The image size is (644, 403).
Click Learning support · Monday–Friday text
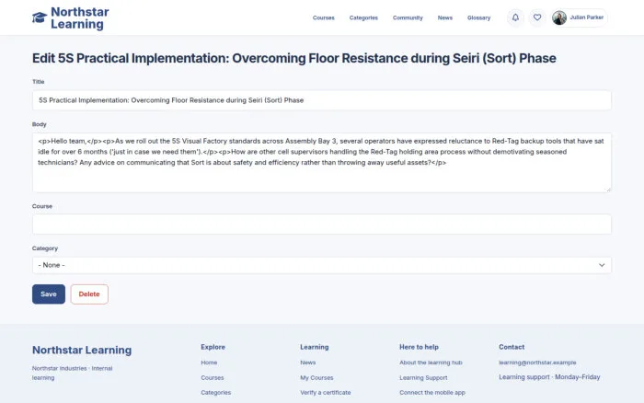[549, 376]
